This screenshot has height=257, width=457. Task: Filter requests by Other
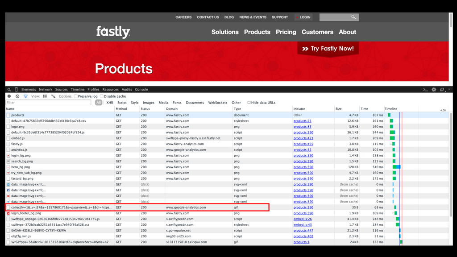(236, 103)
